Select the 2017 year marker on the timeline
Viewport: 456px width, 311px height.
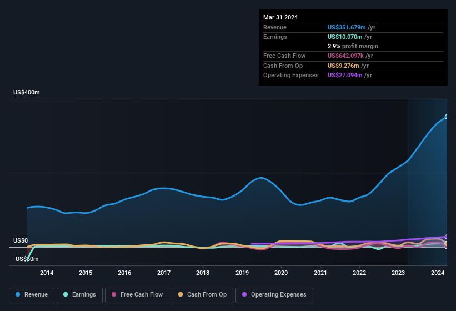[164, 273]
